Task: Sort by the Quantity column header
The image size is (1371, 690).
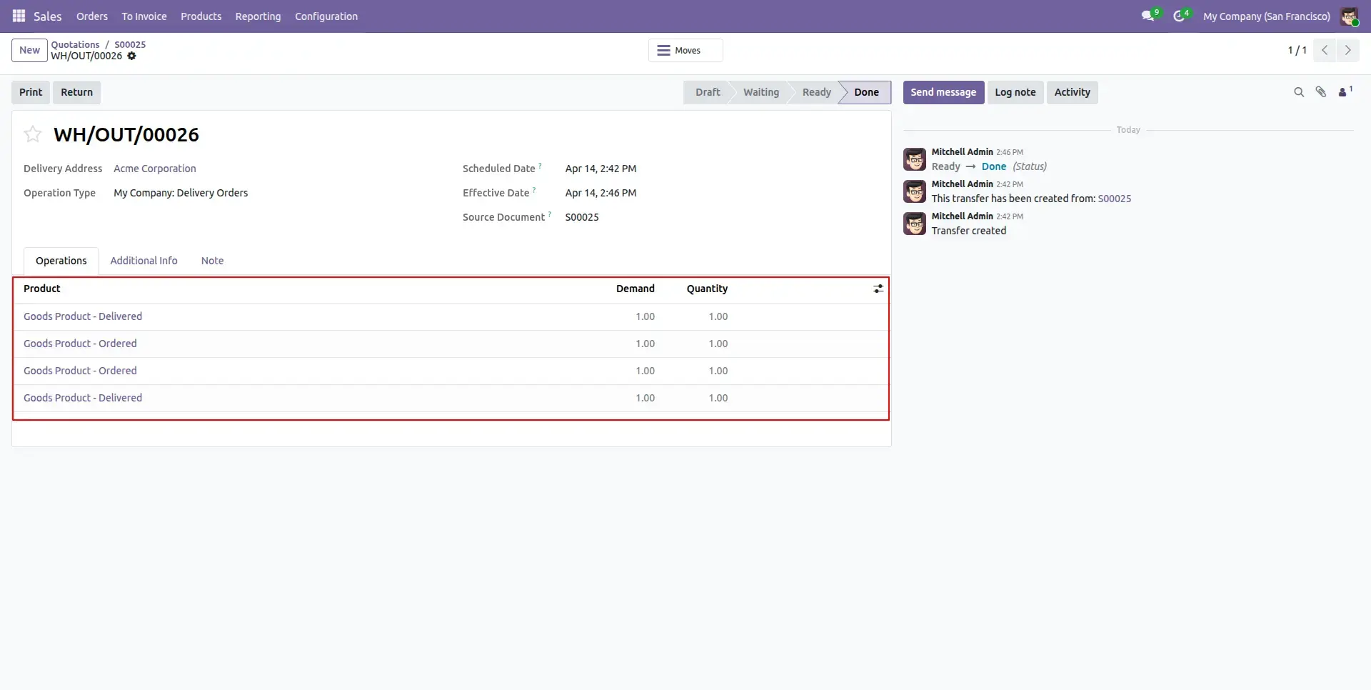Action: [707, 289]
